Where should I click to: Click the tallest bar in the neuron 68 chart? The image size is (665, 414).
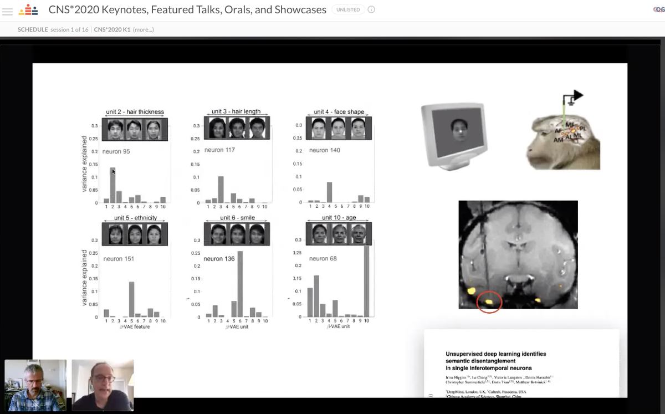tap(366, 281)
